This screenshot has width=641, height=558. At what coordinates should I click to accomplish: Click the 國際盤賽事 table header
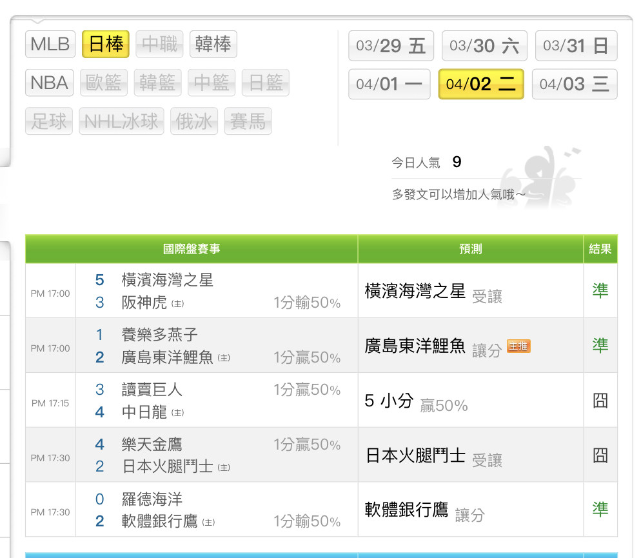pyautogui.click(x=192, y=249)
